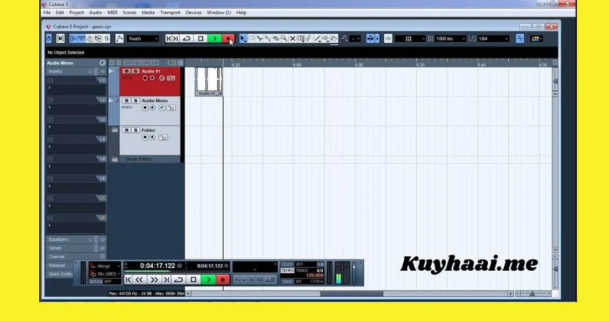Open the Project menu

pos(76,12)
